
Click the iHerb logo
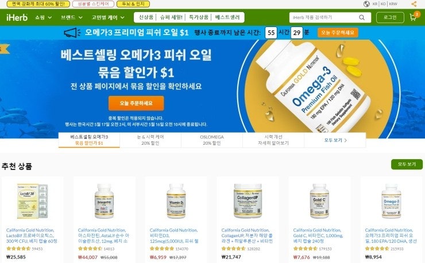pos(17,17)
